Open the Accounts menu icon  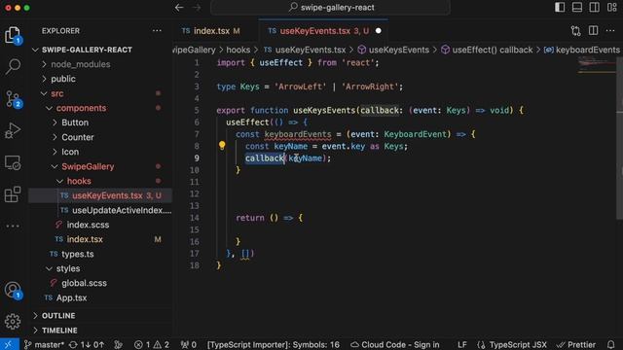(x=13, y=290)
